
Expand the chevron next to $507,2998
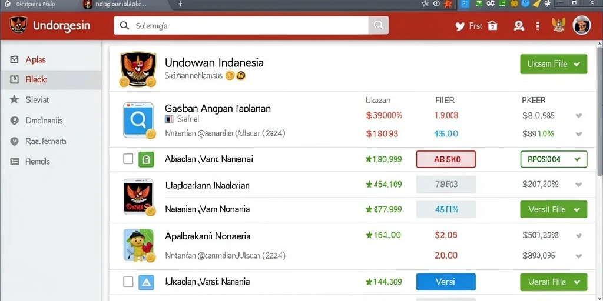pyautogui.click(x=578, y=235)
